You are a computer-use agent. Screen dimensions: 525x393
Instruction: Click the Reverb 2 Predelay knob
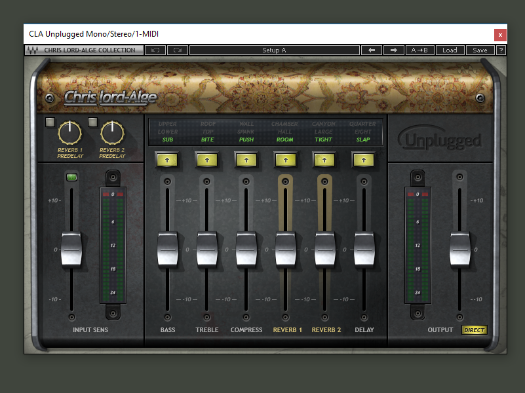tap(112, 133)
